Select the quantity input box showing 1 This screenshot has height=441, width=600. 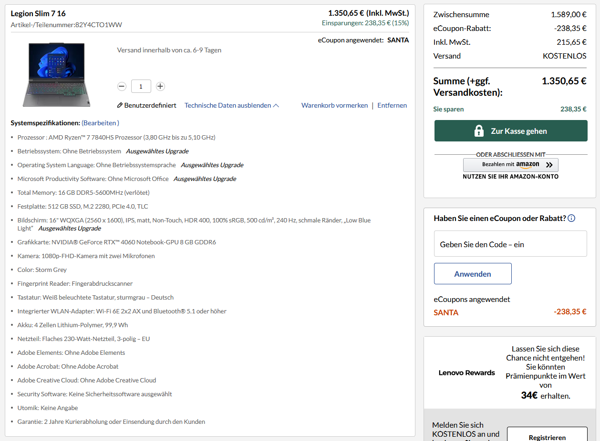(x=141, y=86)
